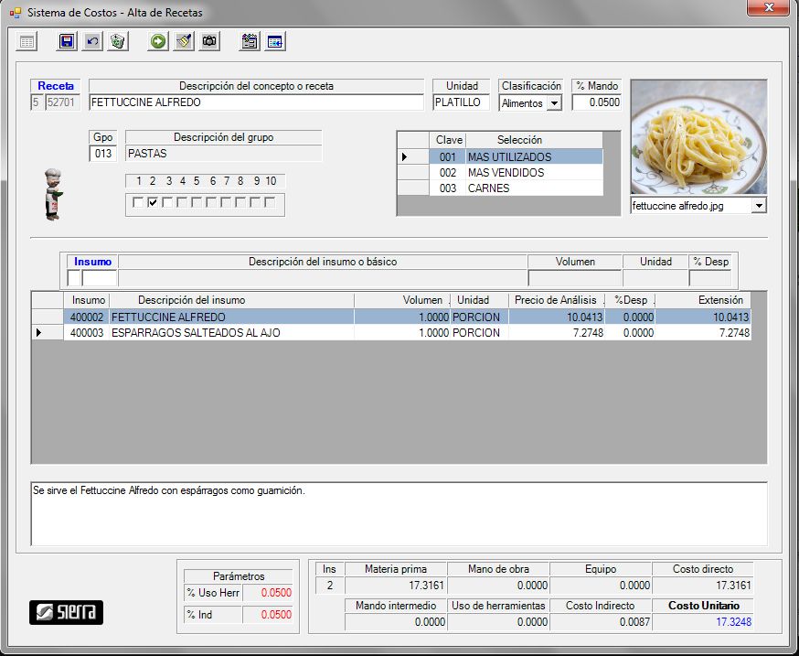The image size is (799, 656).
Task: Click the undo arrow toolbar icon
Action: tap(92, 41)
